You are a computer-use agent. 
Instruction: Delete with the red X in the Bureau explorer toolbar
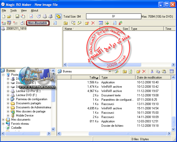point(144,71)
